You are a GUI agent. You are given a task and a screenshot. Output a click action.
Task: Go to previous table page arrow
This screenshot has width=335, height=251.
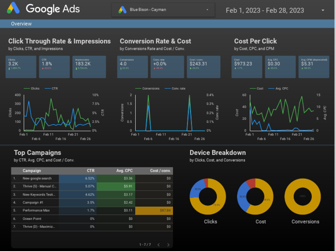click(158, 244)
